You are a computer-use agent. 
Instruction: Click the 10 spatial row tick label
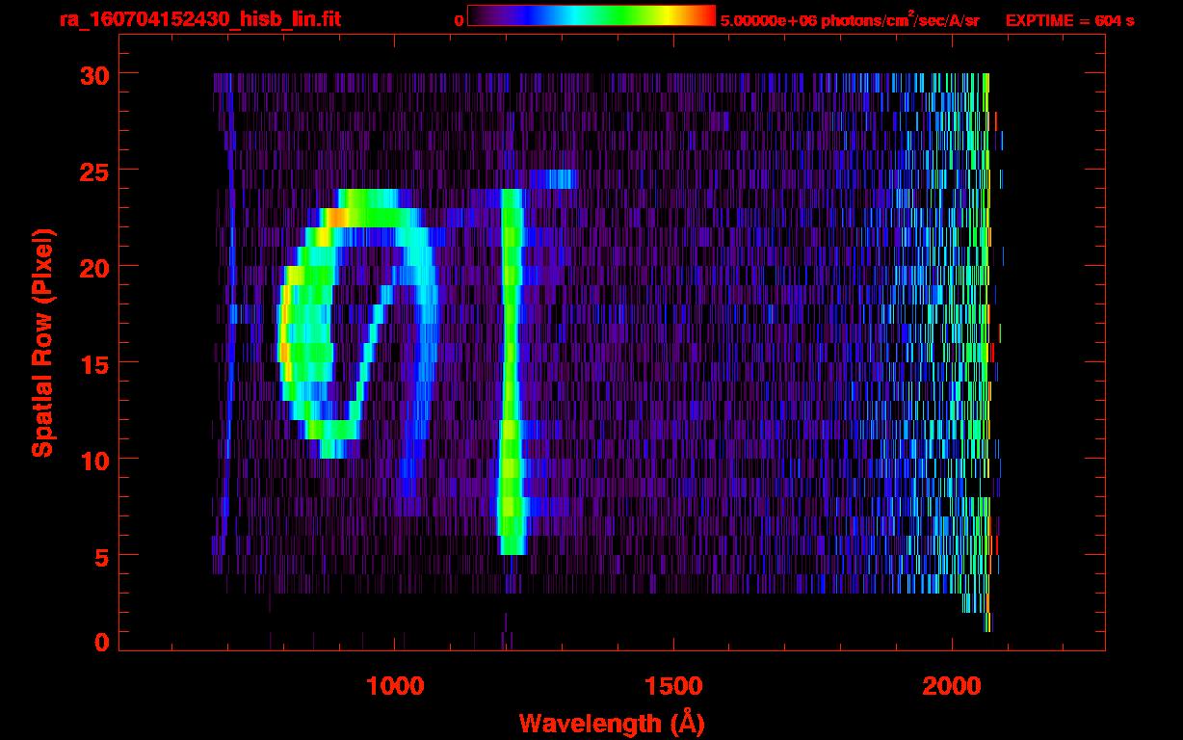point(94,460)
